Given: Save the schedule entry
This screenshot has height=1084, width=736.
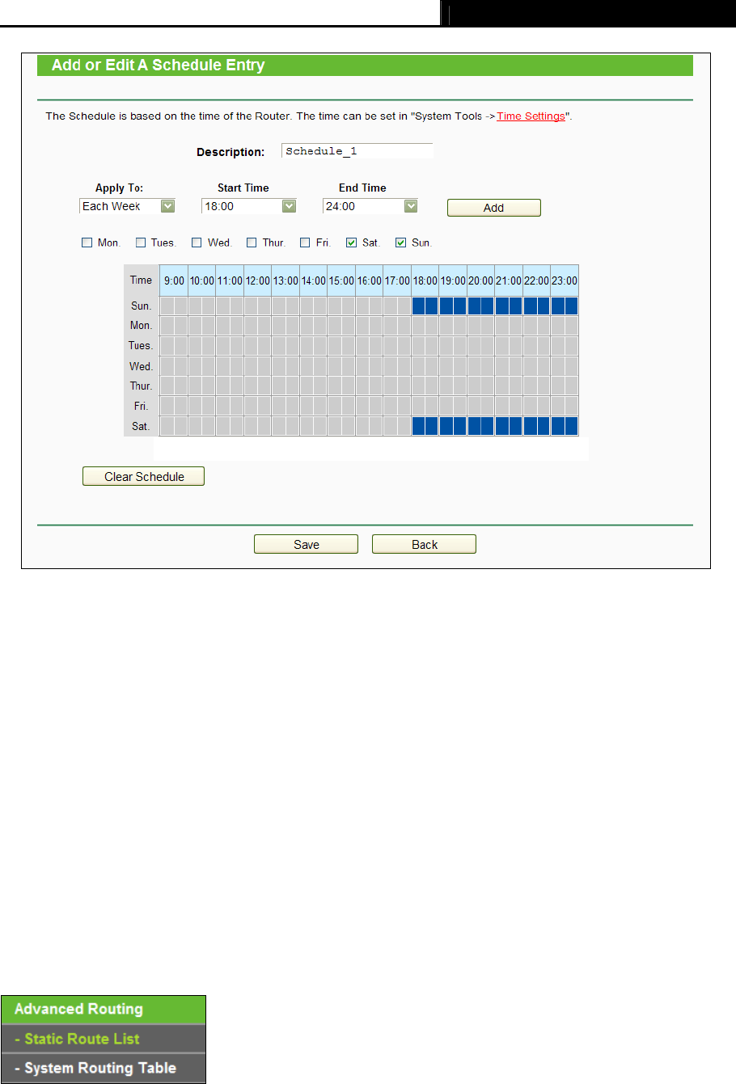Looking at the screenshot, I should click(x=306, y=544).
